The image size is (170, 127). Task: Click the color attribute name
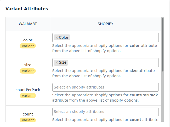point(28,40)
